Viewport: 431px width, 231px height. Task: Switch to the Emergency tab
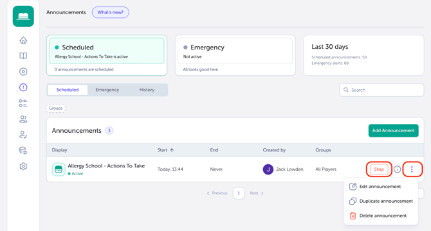point(107,90)
